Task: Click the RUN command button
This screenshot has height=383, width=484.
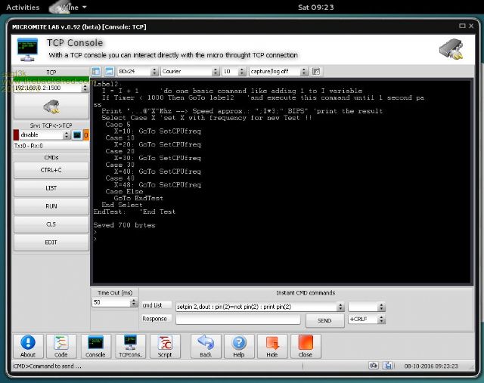Action: [51, 205]
